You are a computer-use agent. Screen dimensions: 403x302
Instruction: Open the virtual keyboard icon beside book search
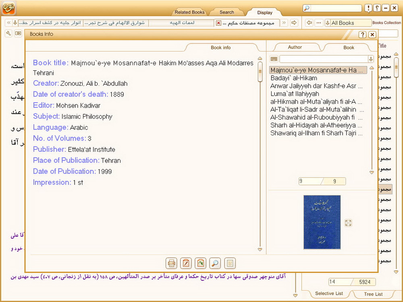point(274,59)
